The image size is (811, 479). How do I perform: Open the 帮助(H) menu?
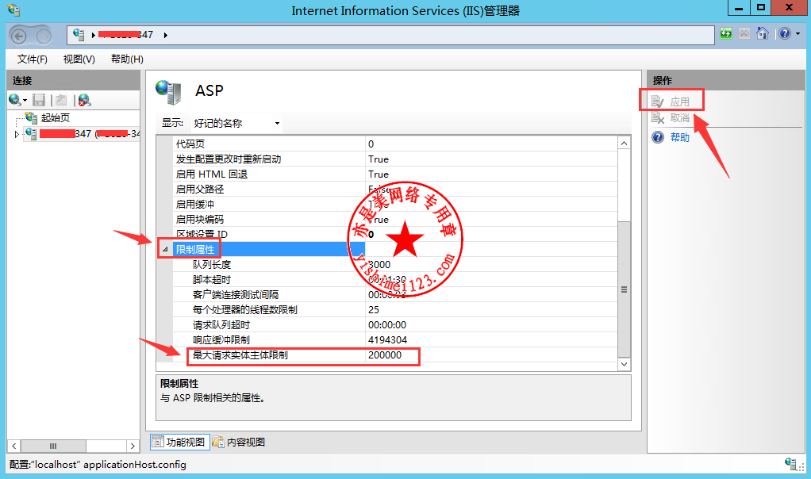point(127,59)
